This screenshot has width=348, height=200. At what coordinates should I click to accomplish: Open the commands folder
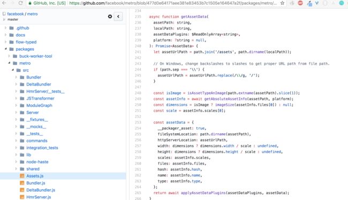(x=37, y=141)
